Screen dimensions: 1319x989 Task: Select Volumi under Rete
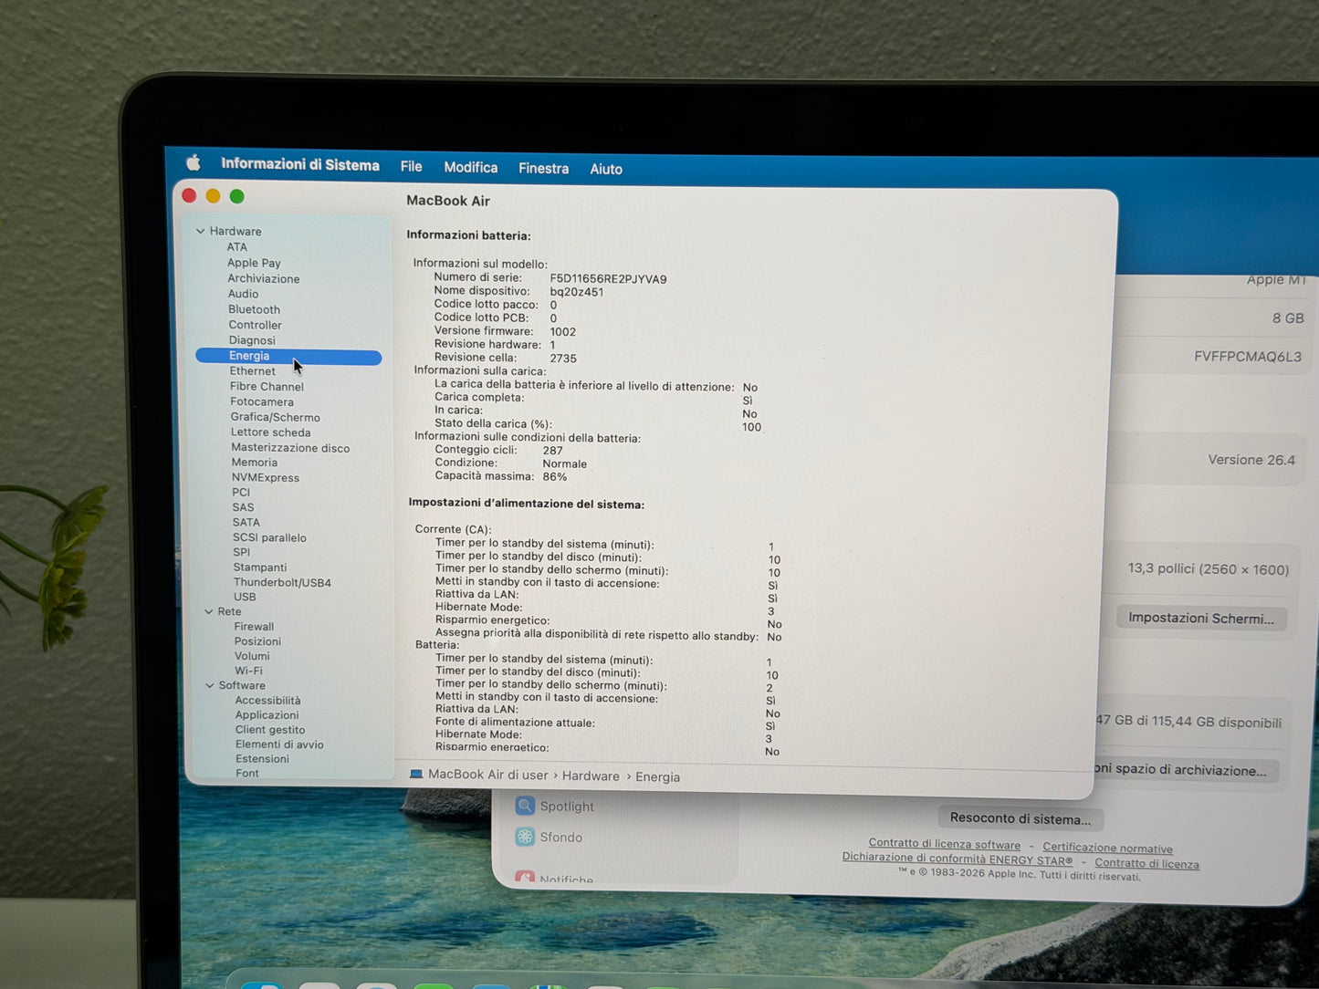click(252, 656)
